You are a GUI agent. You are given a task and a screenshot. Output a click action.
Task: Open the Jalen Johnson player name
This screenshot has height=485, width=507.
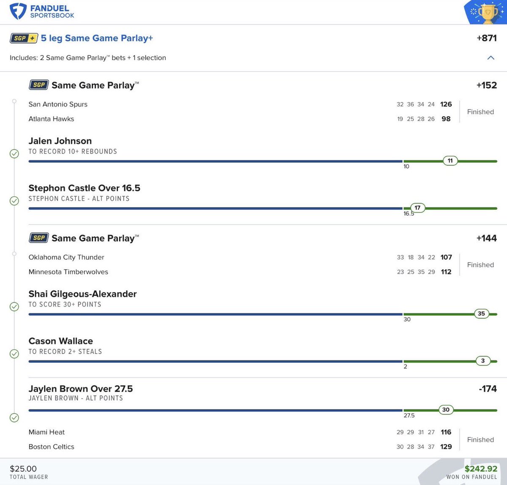click(x=60, y=141)
